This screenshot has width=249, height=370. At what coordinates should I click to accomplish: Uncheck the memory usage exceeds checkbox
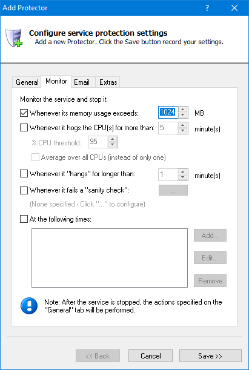(x=24, y=113)
